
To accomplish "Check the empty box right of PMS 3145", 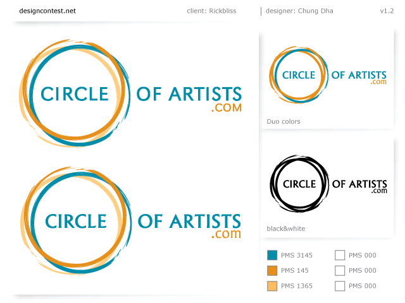I will point(340,255).
